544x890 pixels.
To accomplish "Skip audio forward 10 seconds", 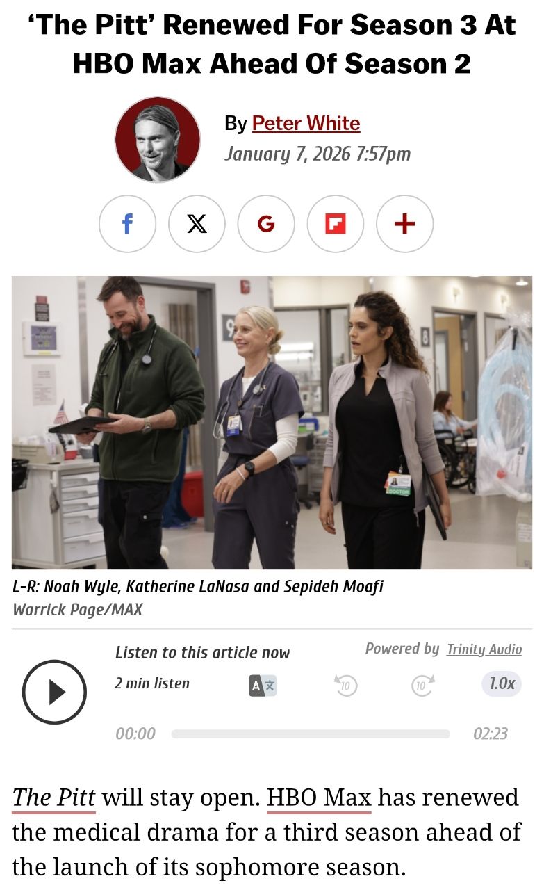I will click(423, 685).
